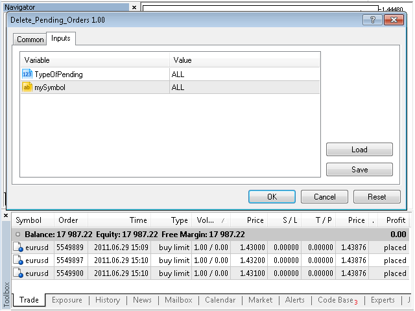The image size is (415, 311).
Task: Open the History tab in Toolbox
Action: pyautogui.click(x=108, y=300)
